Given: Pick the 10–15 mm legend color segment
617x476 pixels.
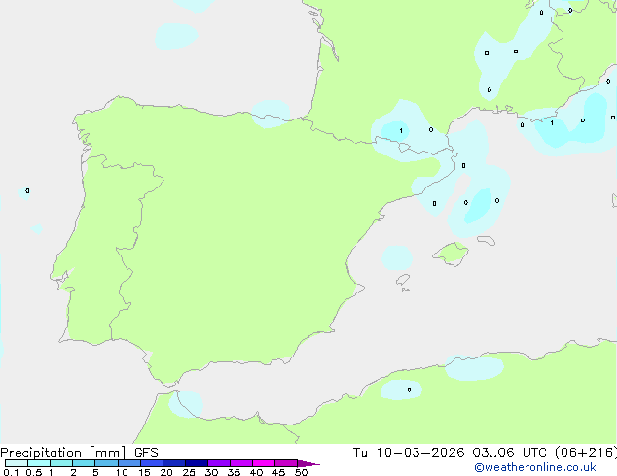Looking at the screenshot, I should (x=128, y=463).
